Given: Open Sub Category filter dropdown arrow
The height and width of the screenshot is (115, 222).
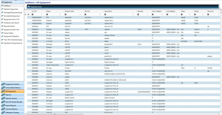Looking at the screenshot, I should (x=176, y=14).
